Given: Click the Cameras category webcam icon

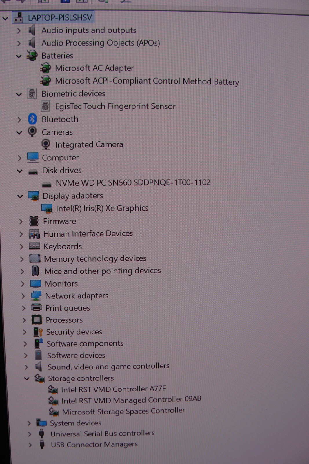Looking at the screenshot, I should [x=32, y=132].
